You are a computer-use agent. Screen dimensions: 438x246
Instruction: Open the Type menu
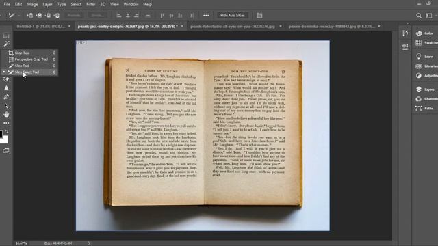pos(62,5)
